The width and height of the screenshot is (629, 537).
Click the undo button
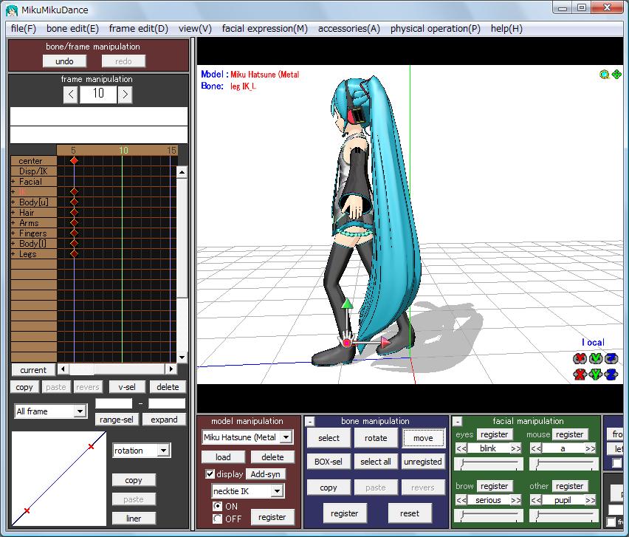(x=64, y=61)
